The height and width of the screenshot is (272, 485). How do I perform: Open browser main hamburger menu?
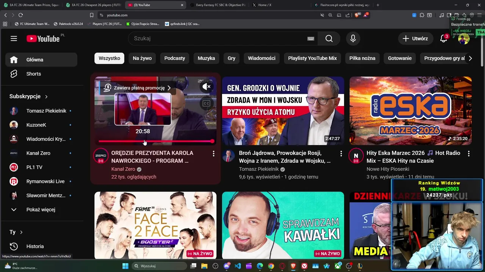479,15
